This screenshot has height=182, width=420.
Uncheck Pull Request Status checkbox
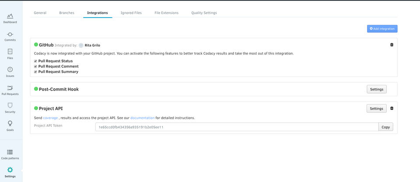pyautogui.click(x=36, y=61)
